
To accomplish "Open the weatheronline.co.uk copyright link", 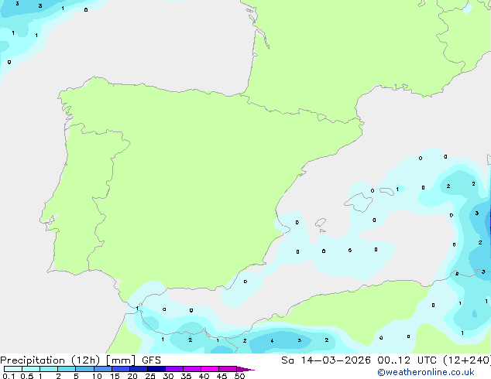I will [426, 372].
